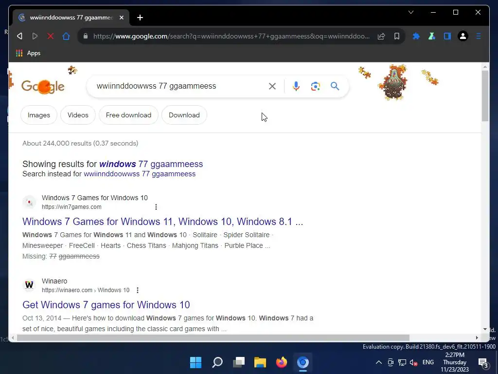Toggle the browser side panel icon
The height and width of the screenshot is (374, 498).
pyautogui.click(x=447, y=36)
